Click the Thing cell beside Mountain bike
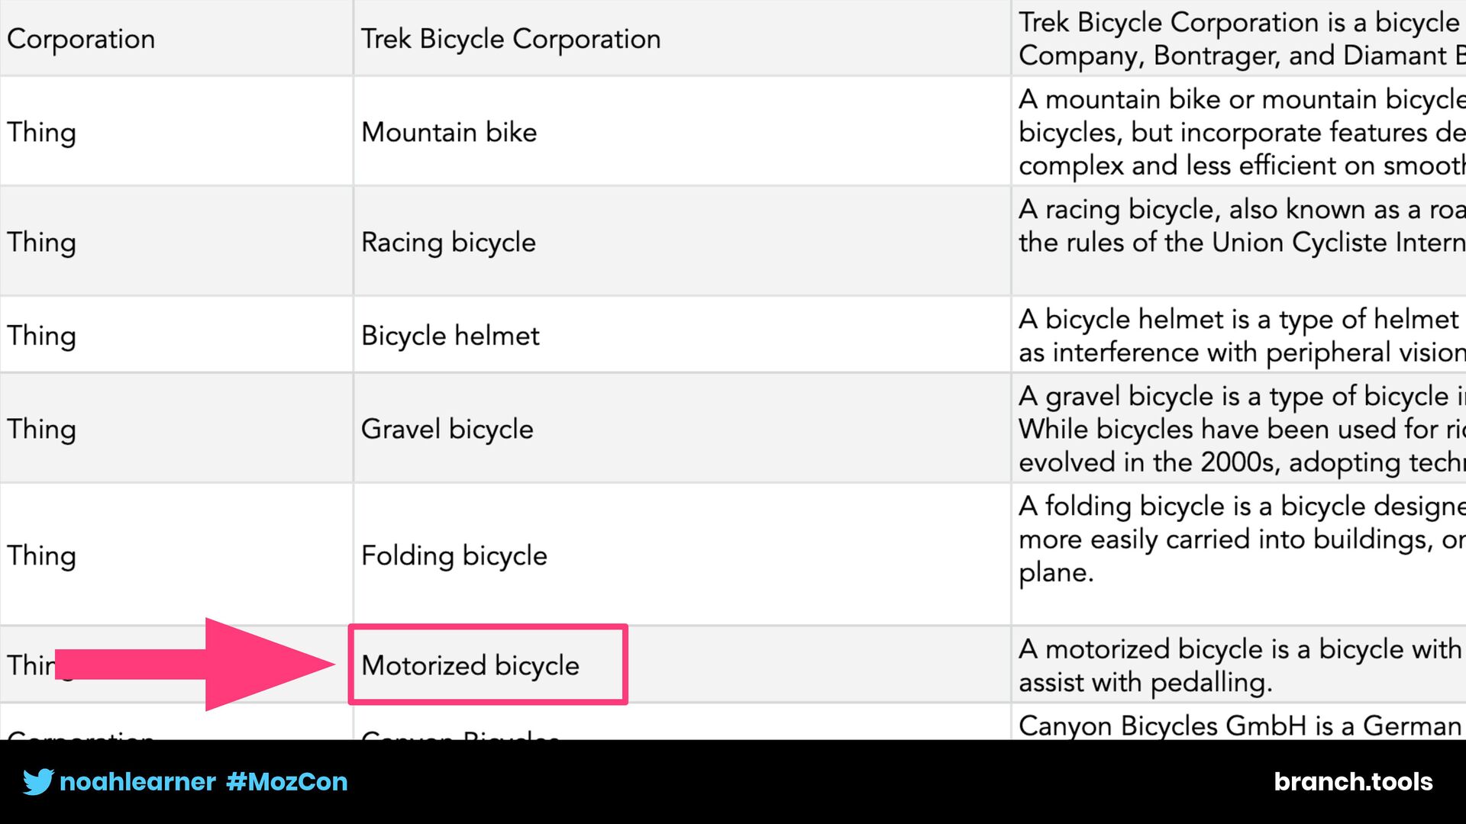 176,131
